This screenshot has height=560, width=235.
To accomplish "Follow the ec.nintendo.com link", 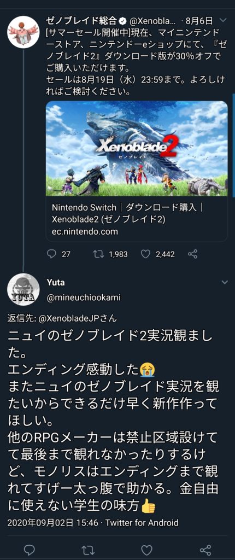I will click(85, 231).
